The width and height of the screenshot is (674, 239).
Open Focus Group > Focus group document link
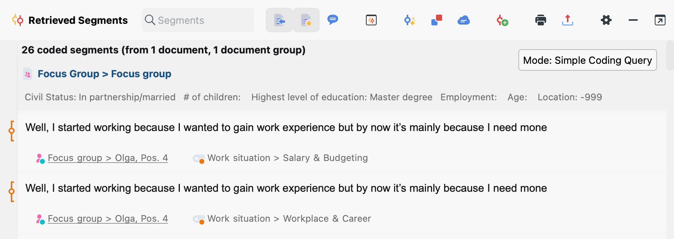(104, 74)
